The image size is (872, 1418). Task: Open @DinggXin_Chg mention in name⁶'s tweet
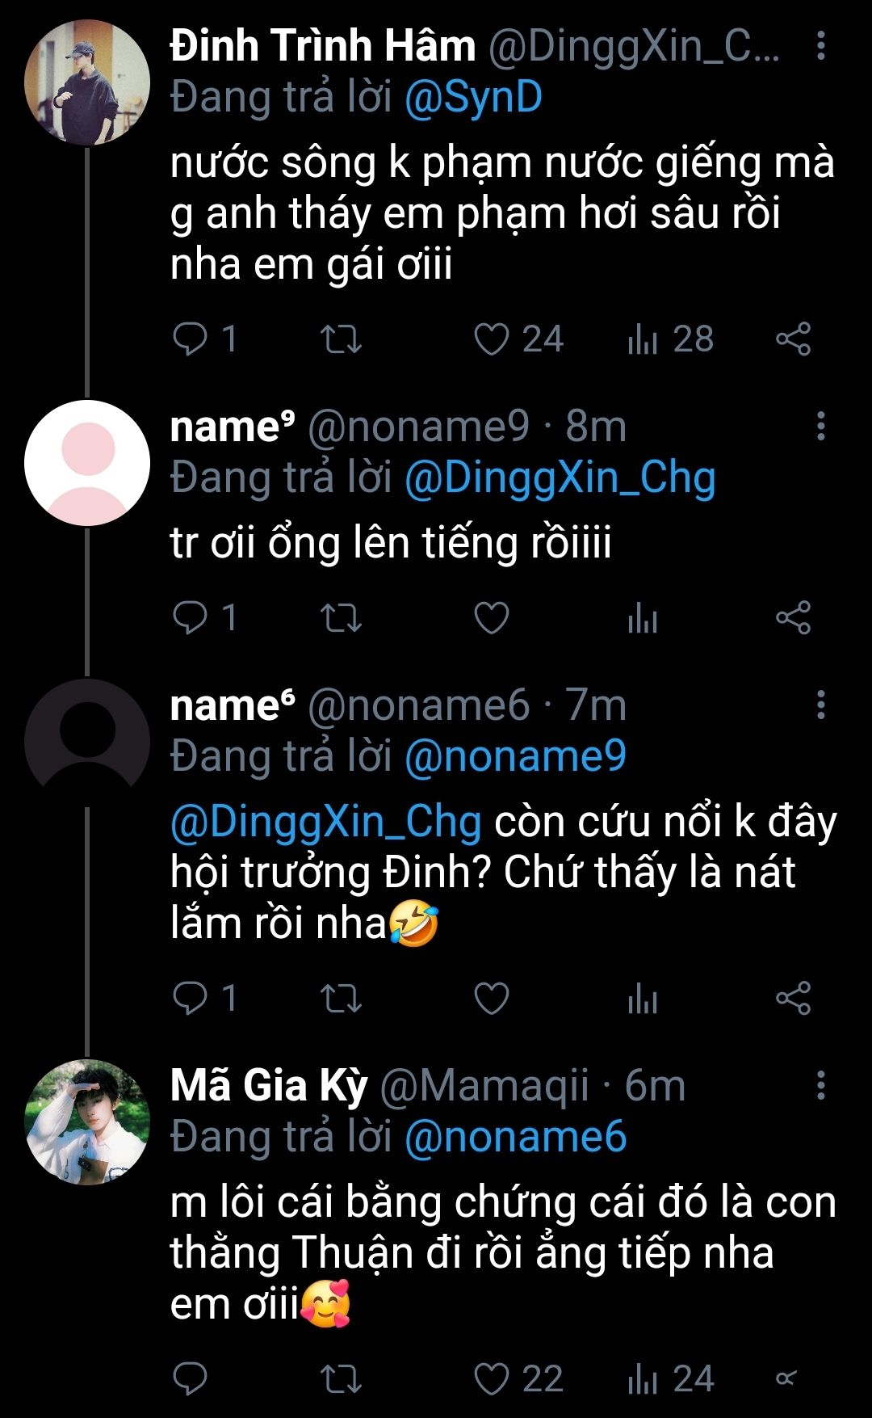[326, 822]
